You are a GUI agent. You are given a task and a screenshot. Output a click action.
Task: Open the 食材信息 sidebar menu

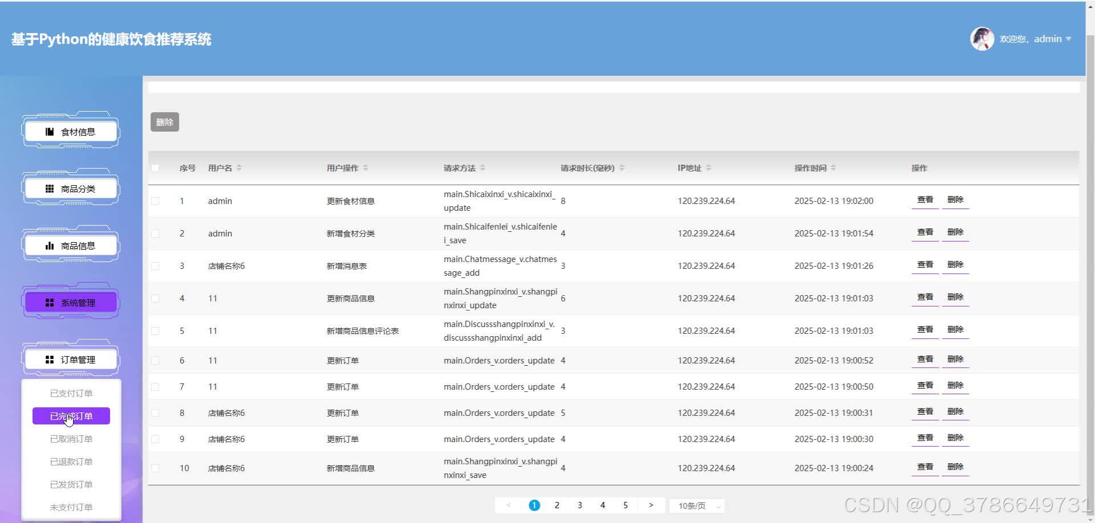coord(71,132)
